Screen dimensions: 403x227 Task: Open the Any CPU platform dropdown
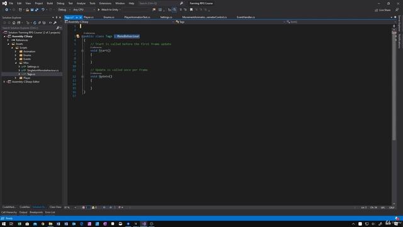tap(84, 10)
